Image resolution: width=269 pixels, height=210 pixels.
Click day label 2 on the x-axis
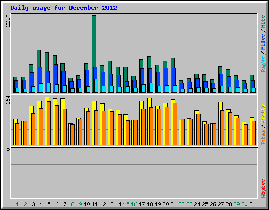tap(25, 204)
